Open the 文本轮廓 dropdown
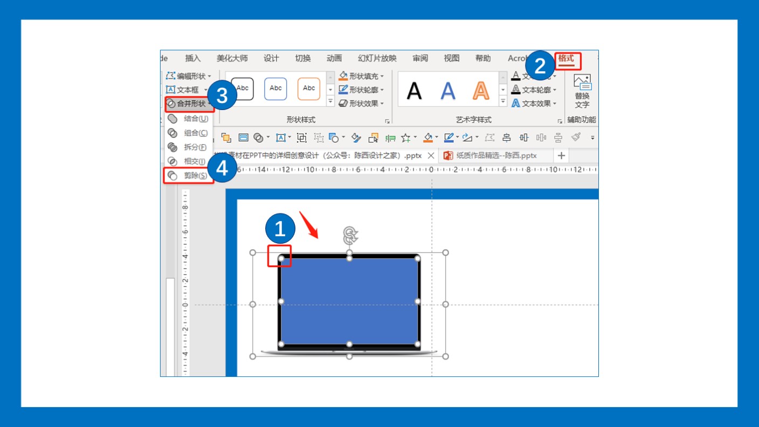 tap(534, 90)
